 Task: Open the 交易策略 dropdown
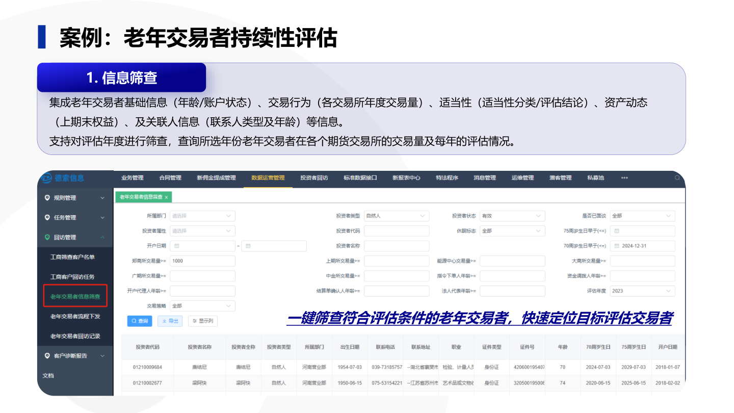[x=202, y=306]
